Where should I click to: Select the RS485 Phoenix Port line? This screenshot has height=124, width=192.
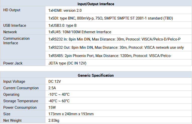tap(110, 55)
